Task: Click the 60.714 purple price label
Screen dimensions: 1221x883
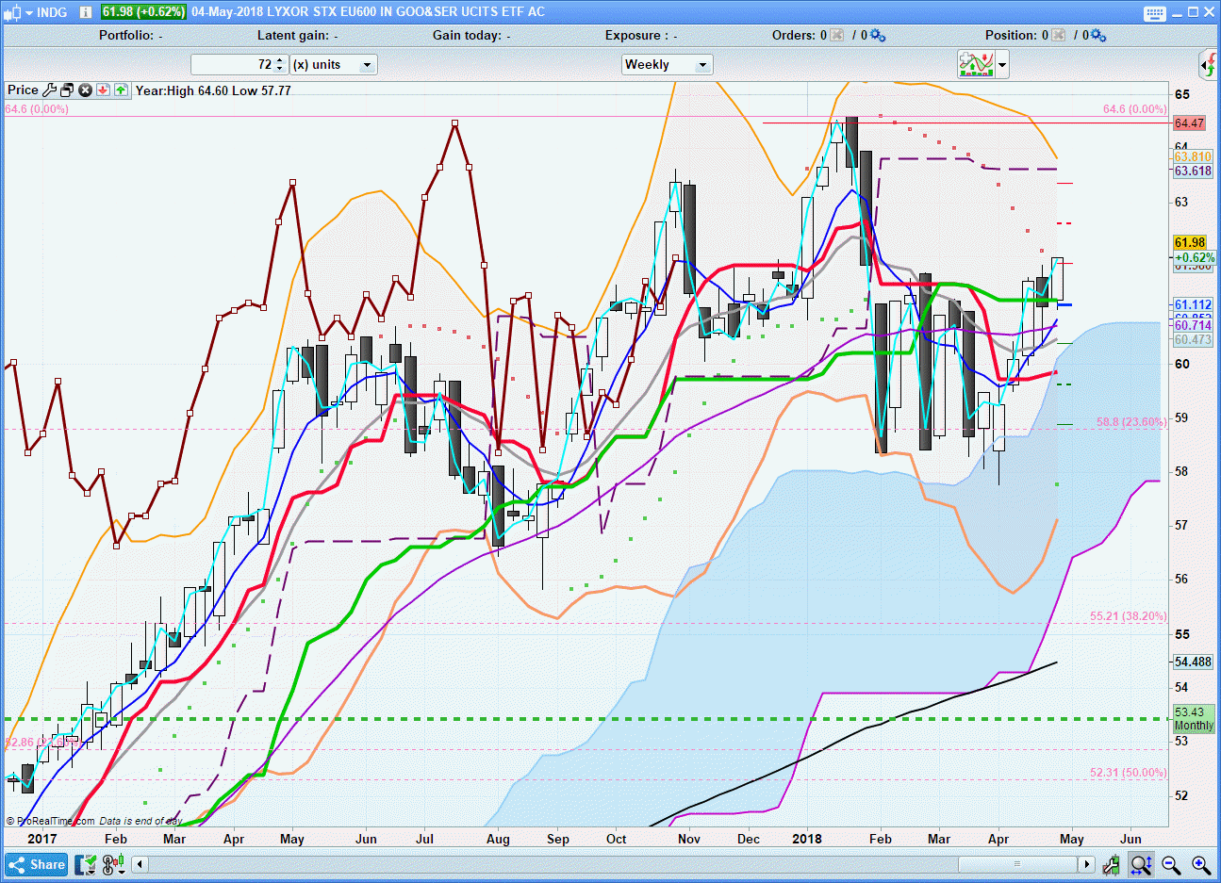Action: click(x=1193, y=325)
